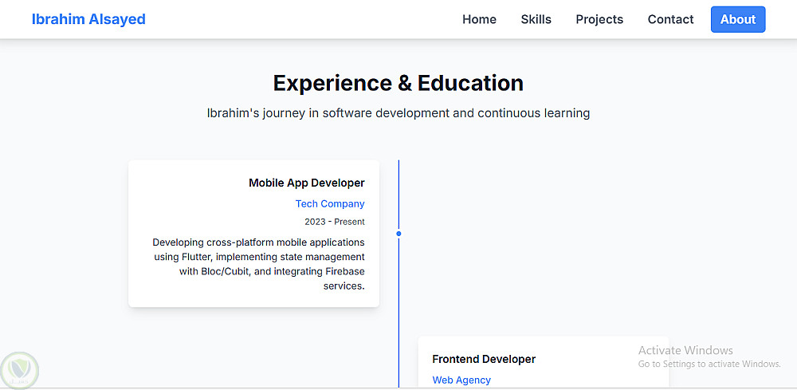Click the Frontend Developer card title

point(484,360)
